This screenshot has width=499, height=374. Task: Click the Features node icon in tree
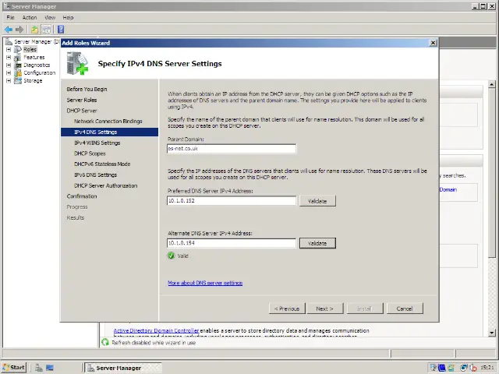(18, 57)
